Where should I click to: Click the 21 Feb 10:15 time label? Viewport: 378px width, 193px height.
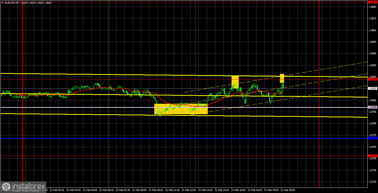click(x=156, y=190)
